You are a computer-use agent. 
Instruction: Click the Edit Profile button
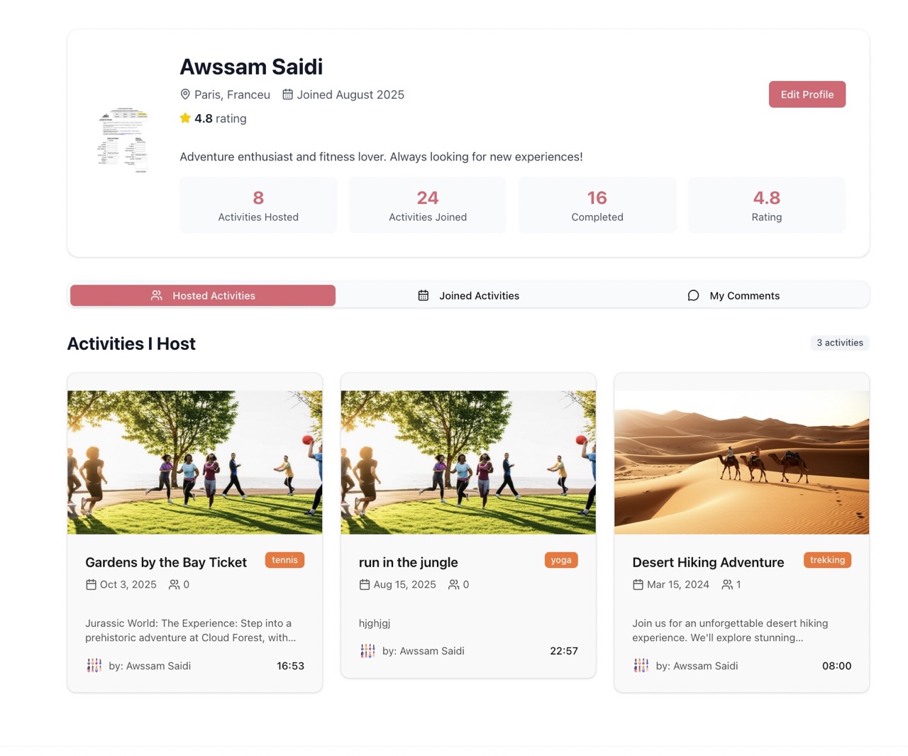(807, 94)
